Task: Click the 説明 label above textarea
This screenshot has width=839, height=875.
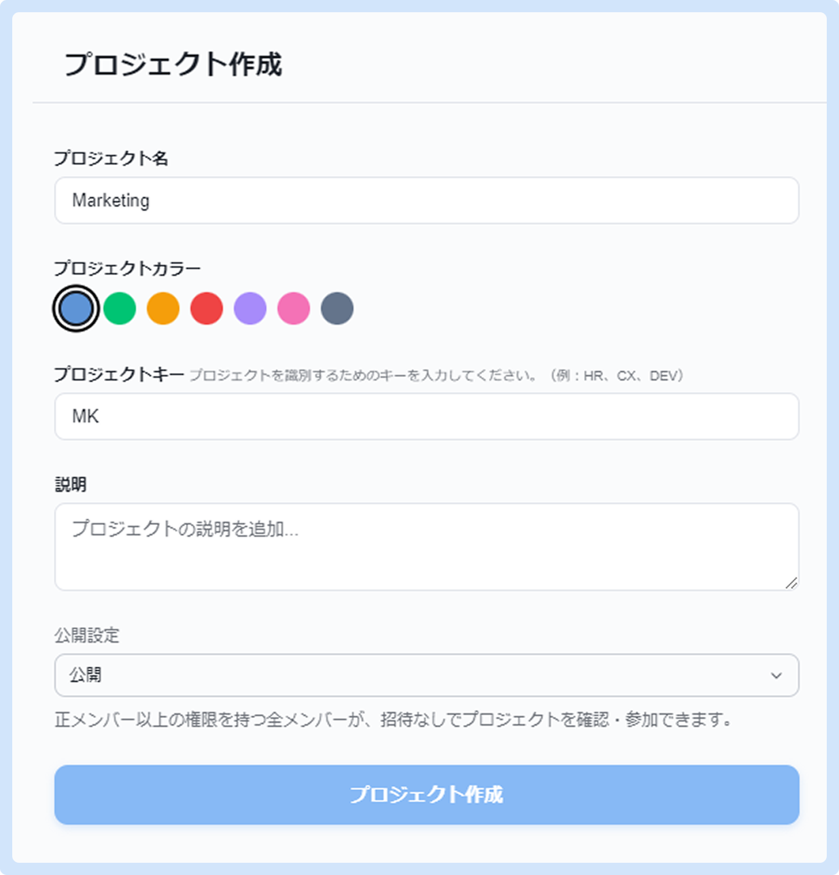Action: click(x=70, y=484)
